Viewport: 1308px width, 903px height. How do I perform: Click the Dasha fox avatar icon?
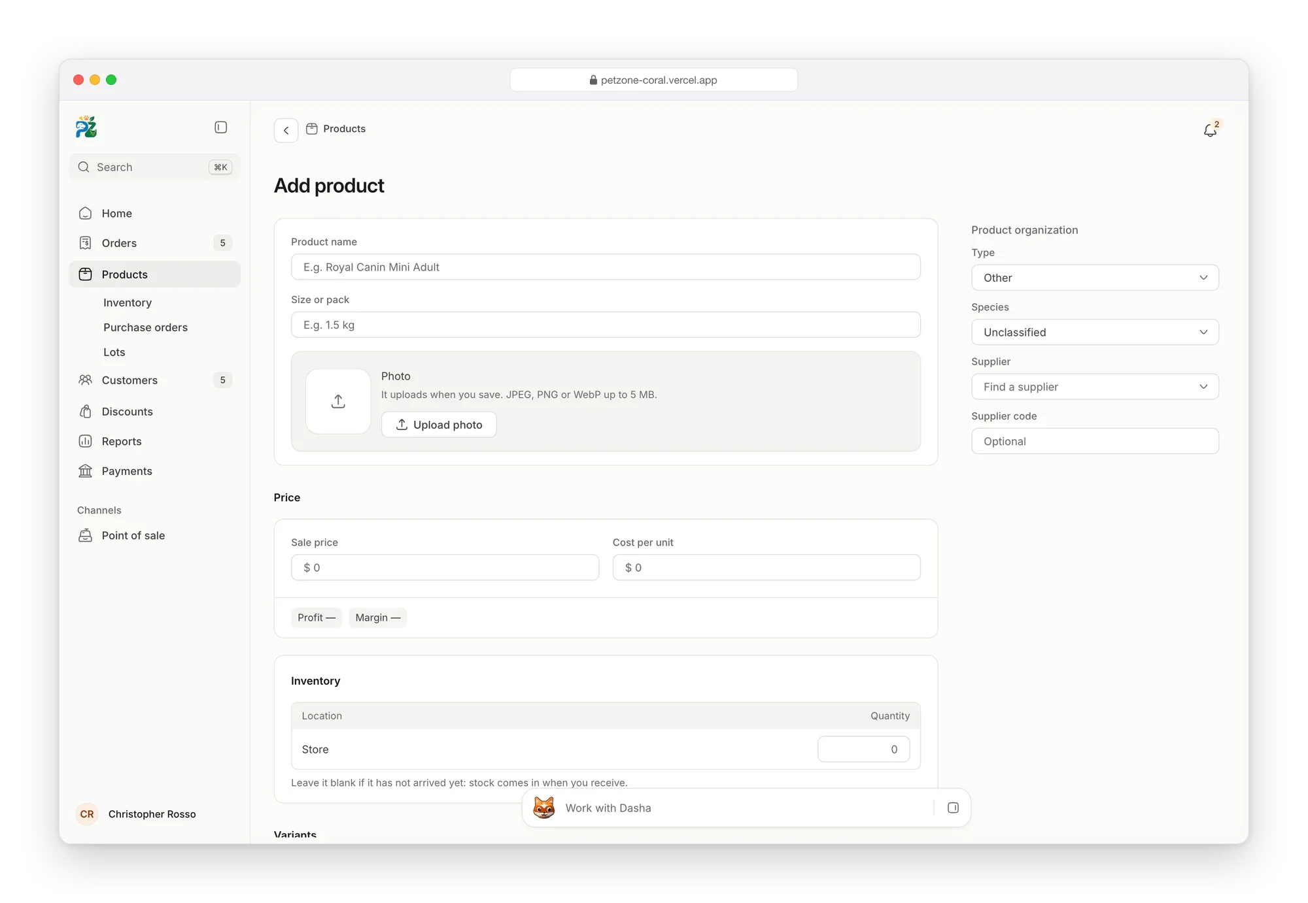click(544, 808)
